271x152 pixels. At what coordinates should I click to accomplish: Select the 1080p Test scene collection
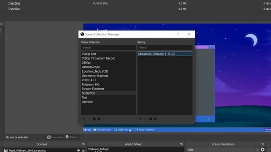click(x=108, y=54)
